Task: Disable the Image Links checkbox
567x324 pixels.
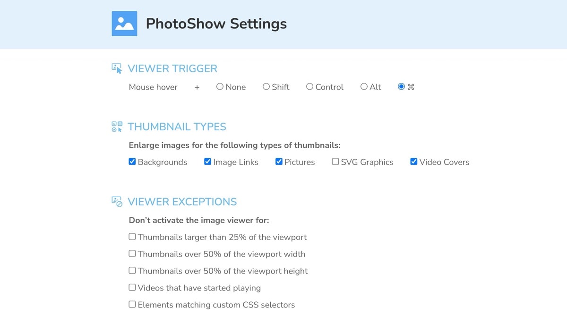Action: (x=207, y=162)
